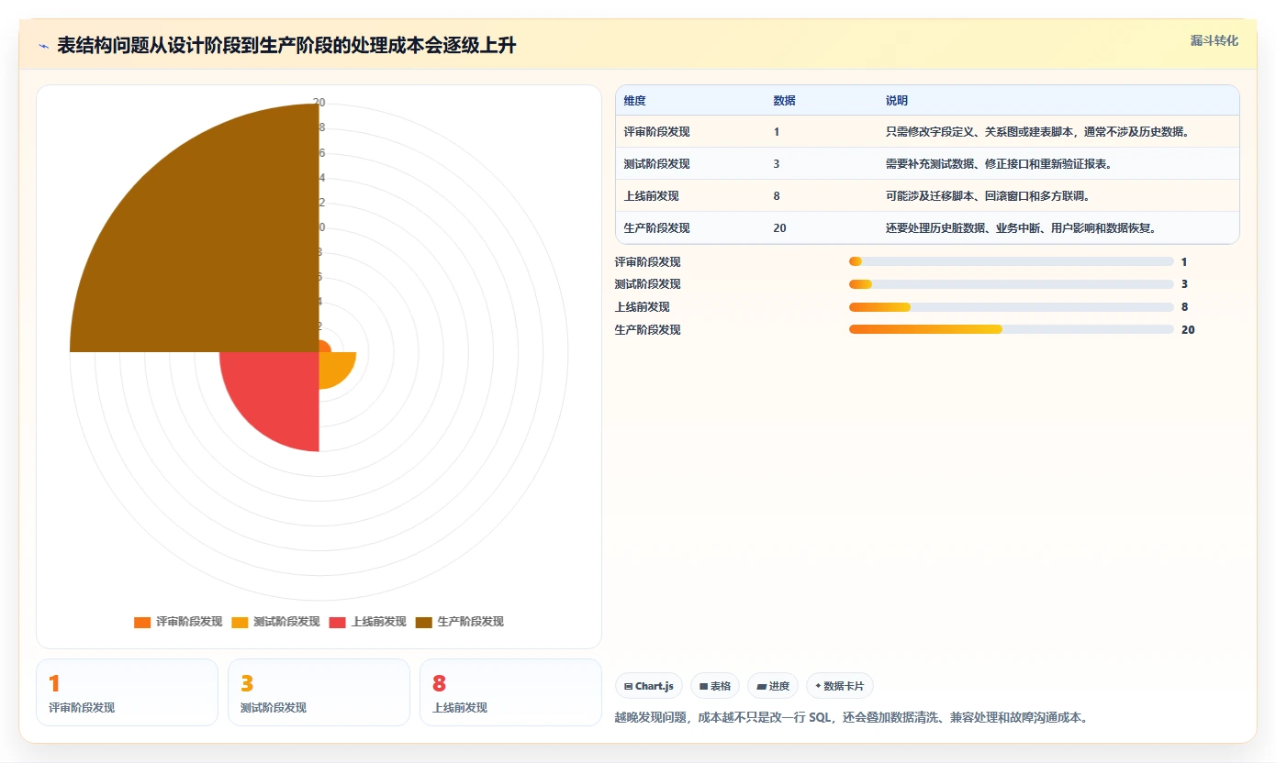Screen dimensions: 1276x763
Task: Click the 维度 column header
Action: [635, 101]
